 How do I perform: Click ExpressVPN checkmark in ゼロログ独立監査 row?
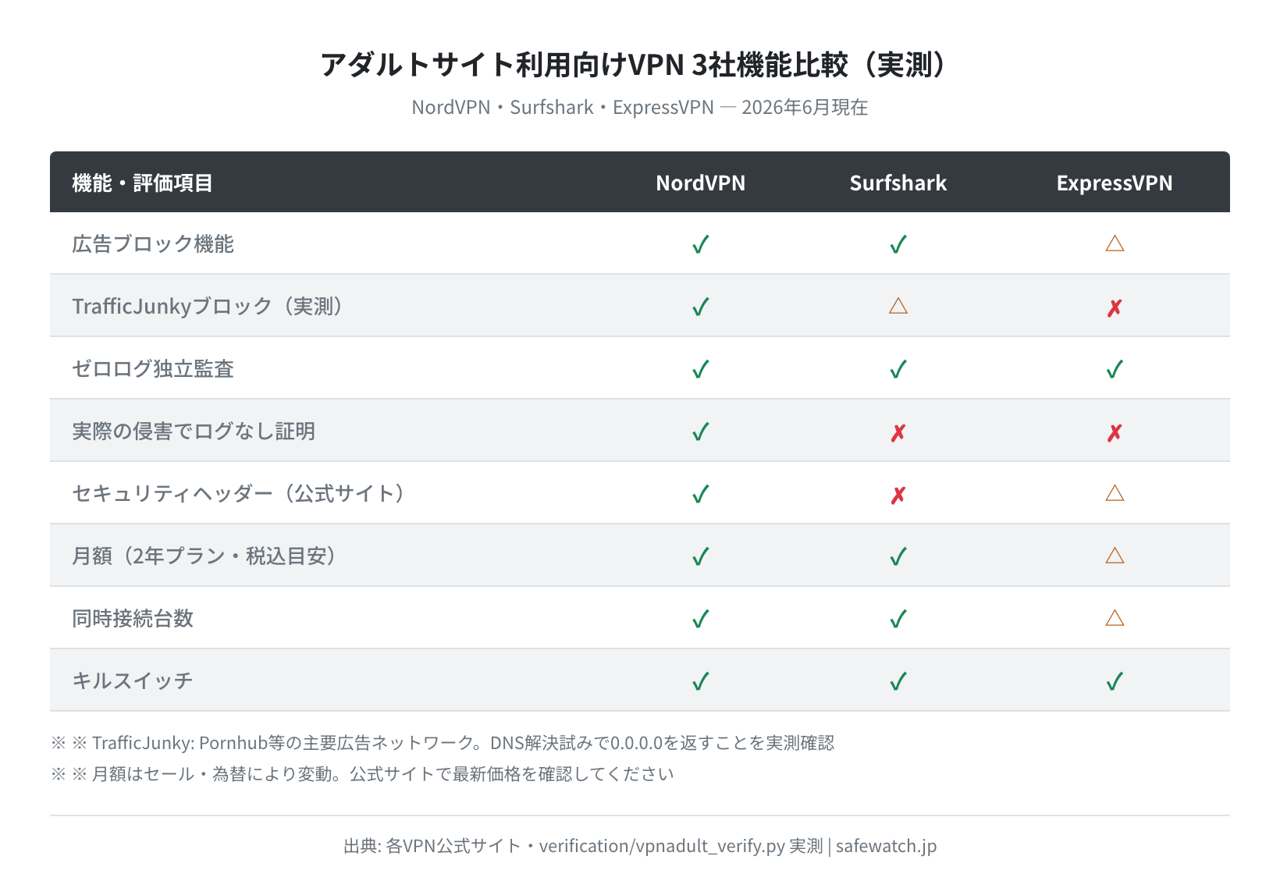[x=1115, y=369]
